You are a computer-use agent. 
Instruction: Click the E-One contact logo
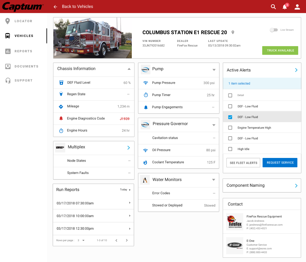pos(235,245)
